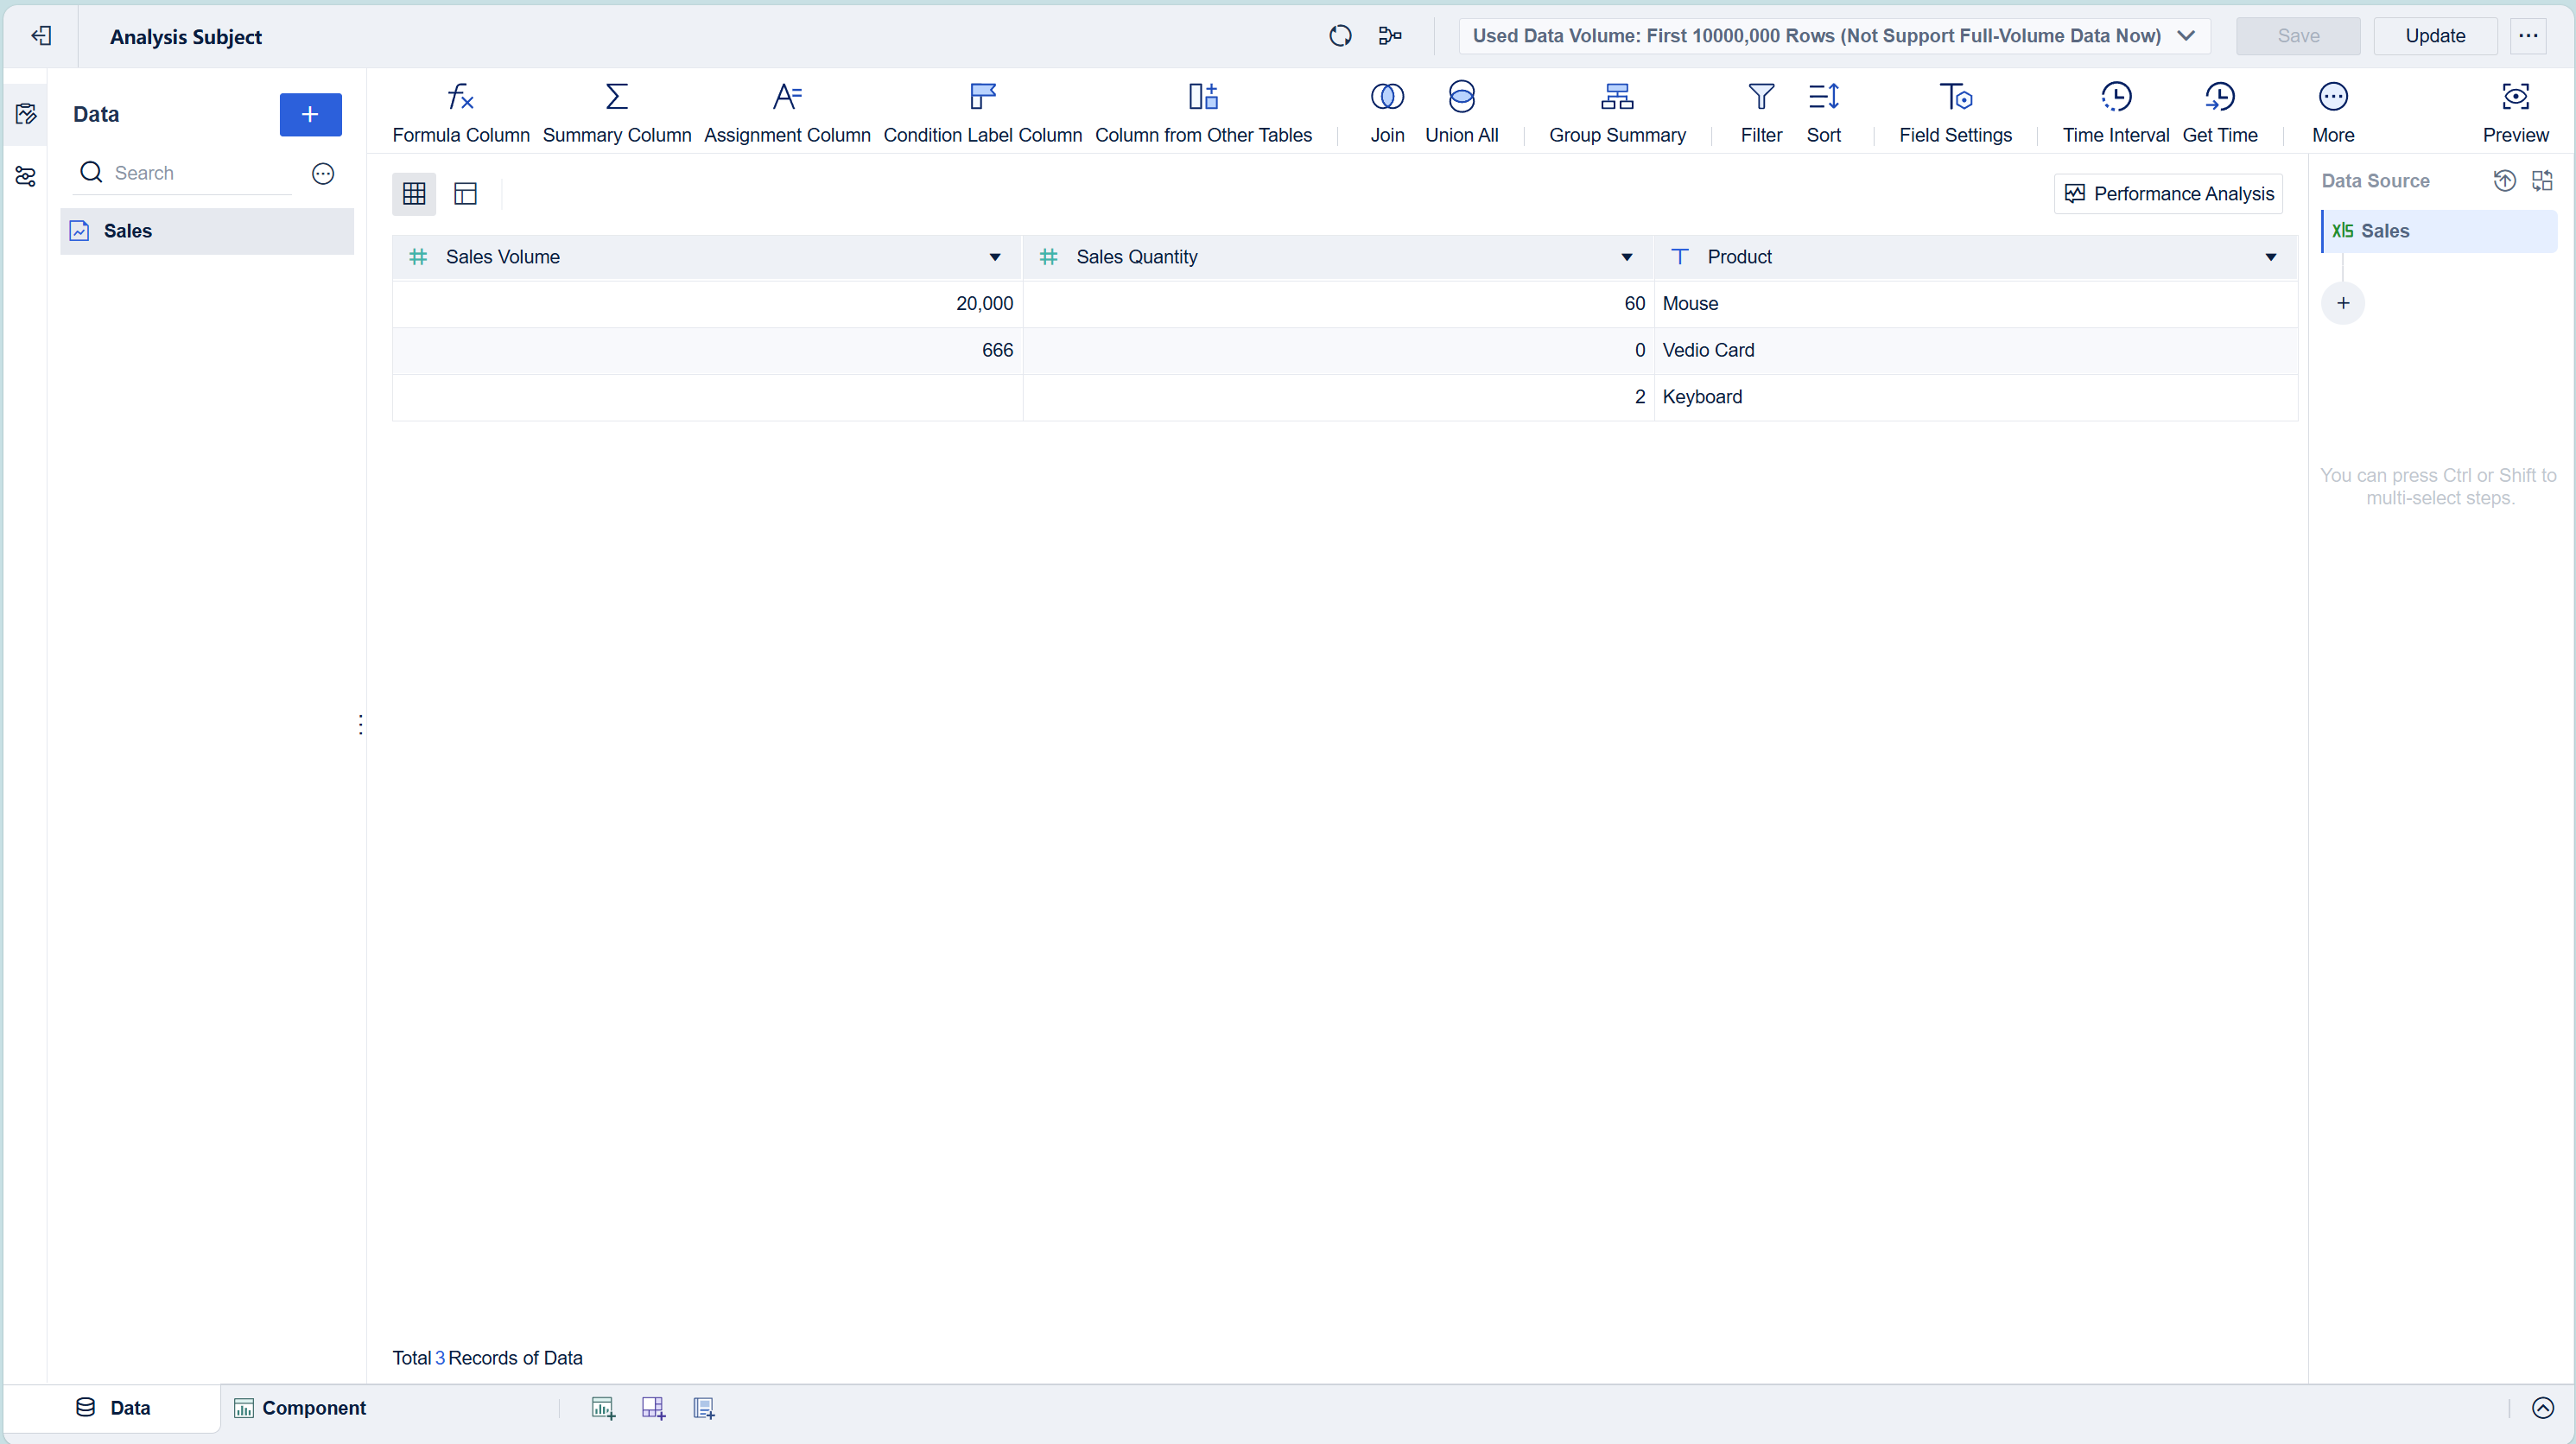Switch to the Component tab
This screenshot has width=2576, height=1444.
click(x=300, y=1408)
